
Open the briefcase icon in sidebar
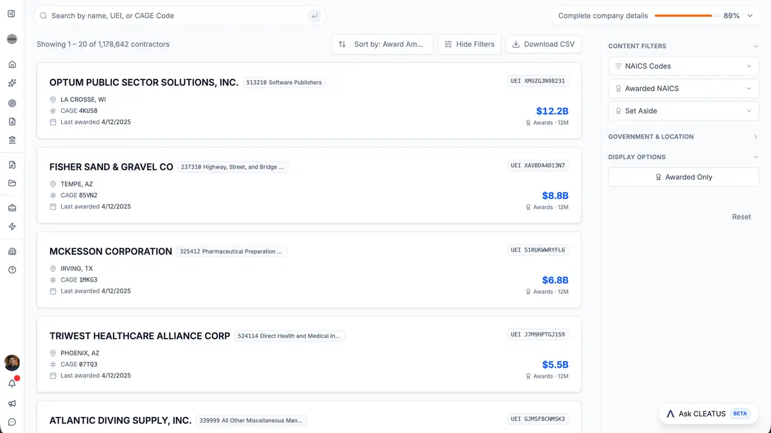12,208
